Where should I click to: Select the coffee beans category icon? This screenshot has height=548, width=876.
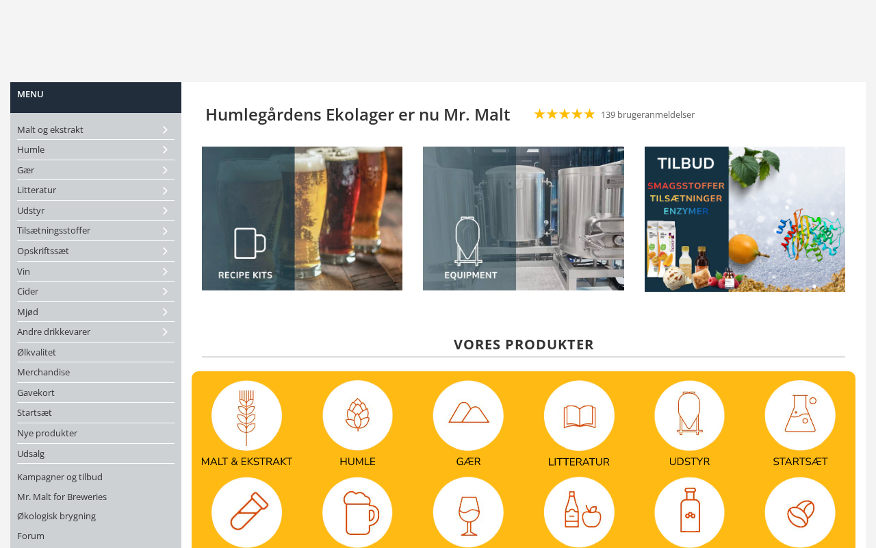point(800,512)
